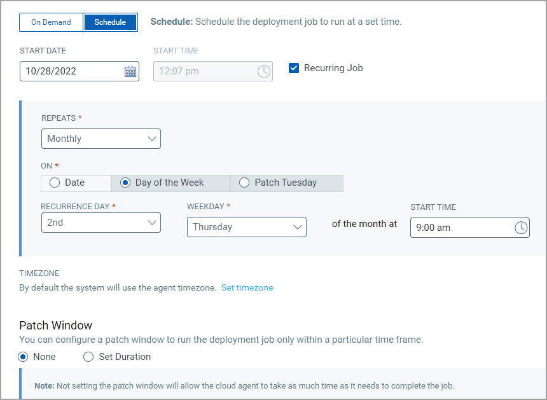The height and width of the screenshot is (400, 547).
Task: Uncheck the Recurring Job checkbox
Action: tap(294, 67)
